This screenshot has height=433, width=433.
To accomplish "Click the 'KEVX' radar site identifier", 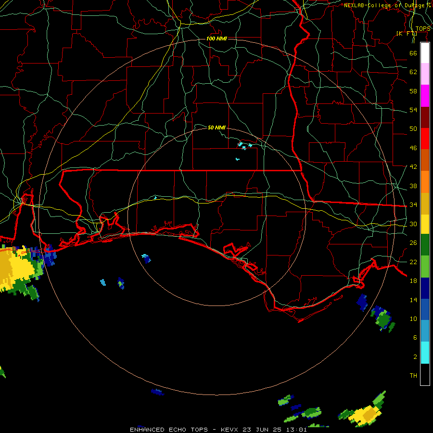I will [230, 430].
